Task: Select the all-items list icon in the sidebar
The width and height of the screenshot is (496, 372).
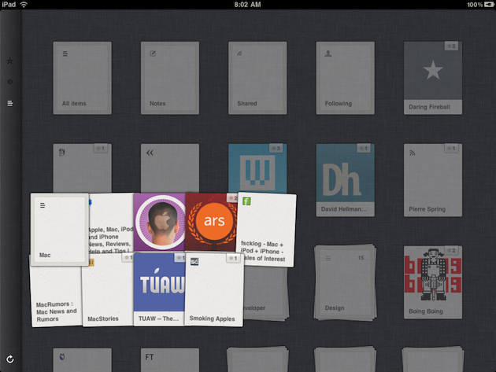Action: click(10, 103)
